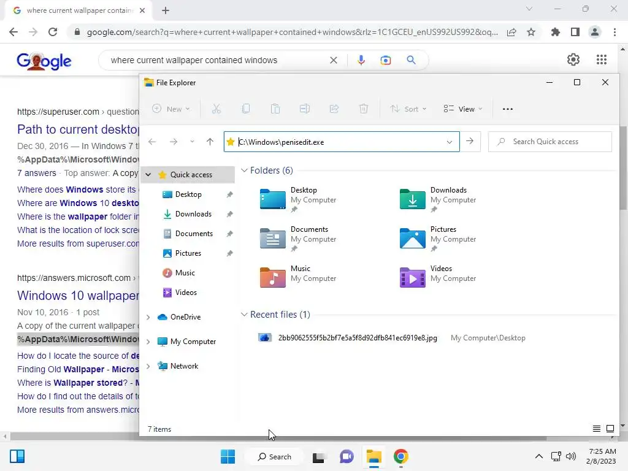Click the Cut scissors icon in File Explorer

(216, 109)
